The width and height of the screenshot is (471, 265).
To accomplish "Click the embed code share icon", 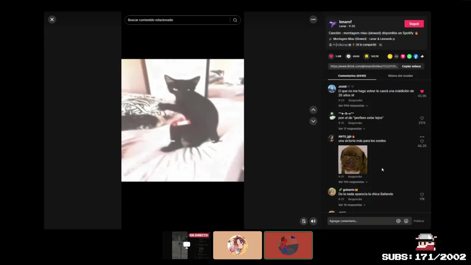I will pyautogui.click(x=396, y=56).
